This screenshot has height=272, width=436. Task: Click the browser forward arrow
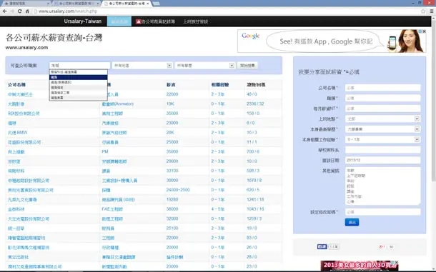(12, 11)
